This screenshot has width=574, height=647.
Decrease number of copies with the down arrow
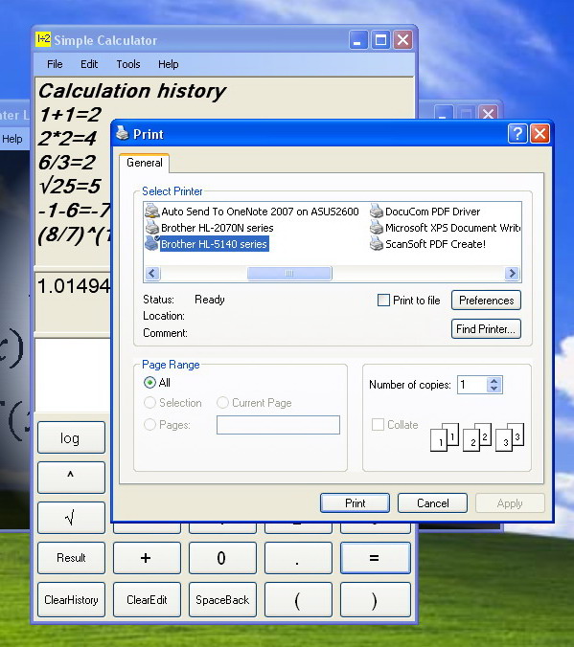click(x=494, y=389)
